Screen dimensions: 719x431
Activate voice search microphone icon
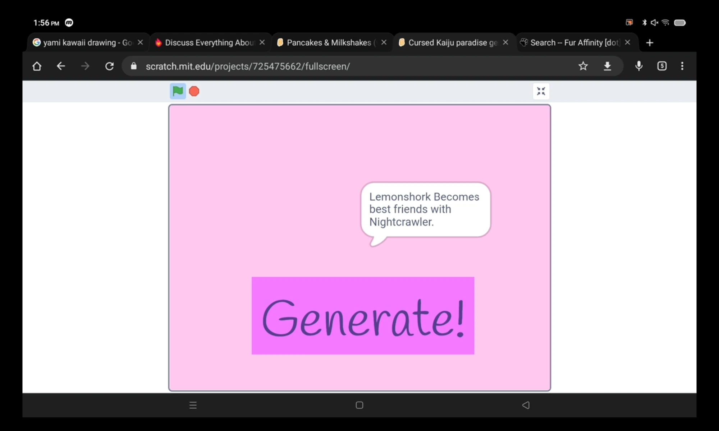coord(638,66)
